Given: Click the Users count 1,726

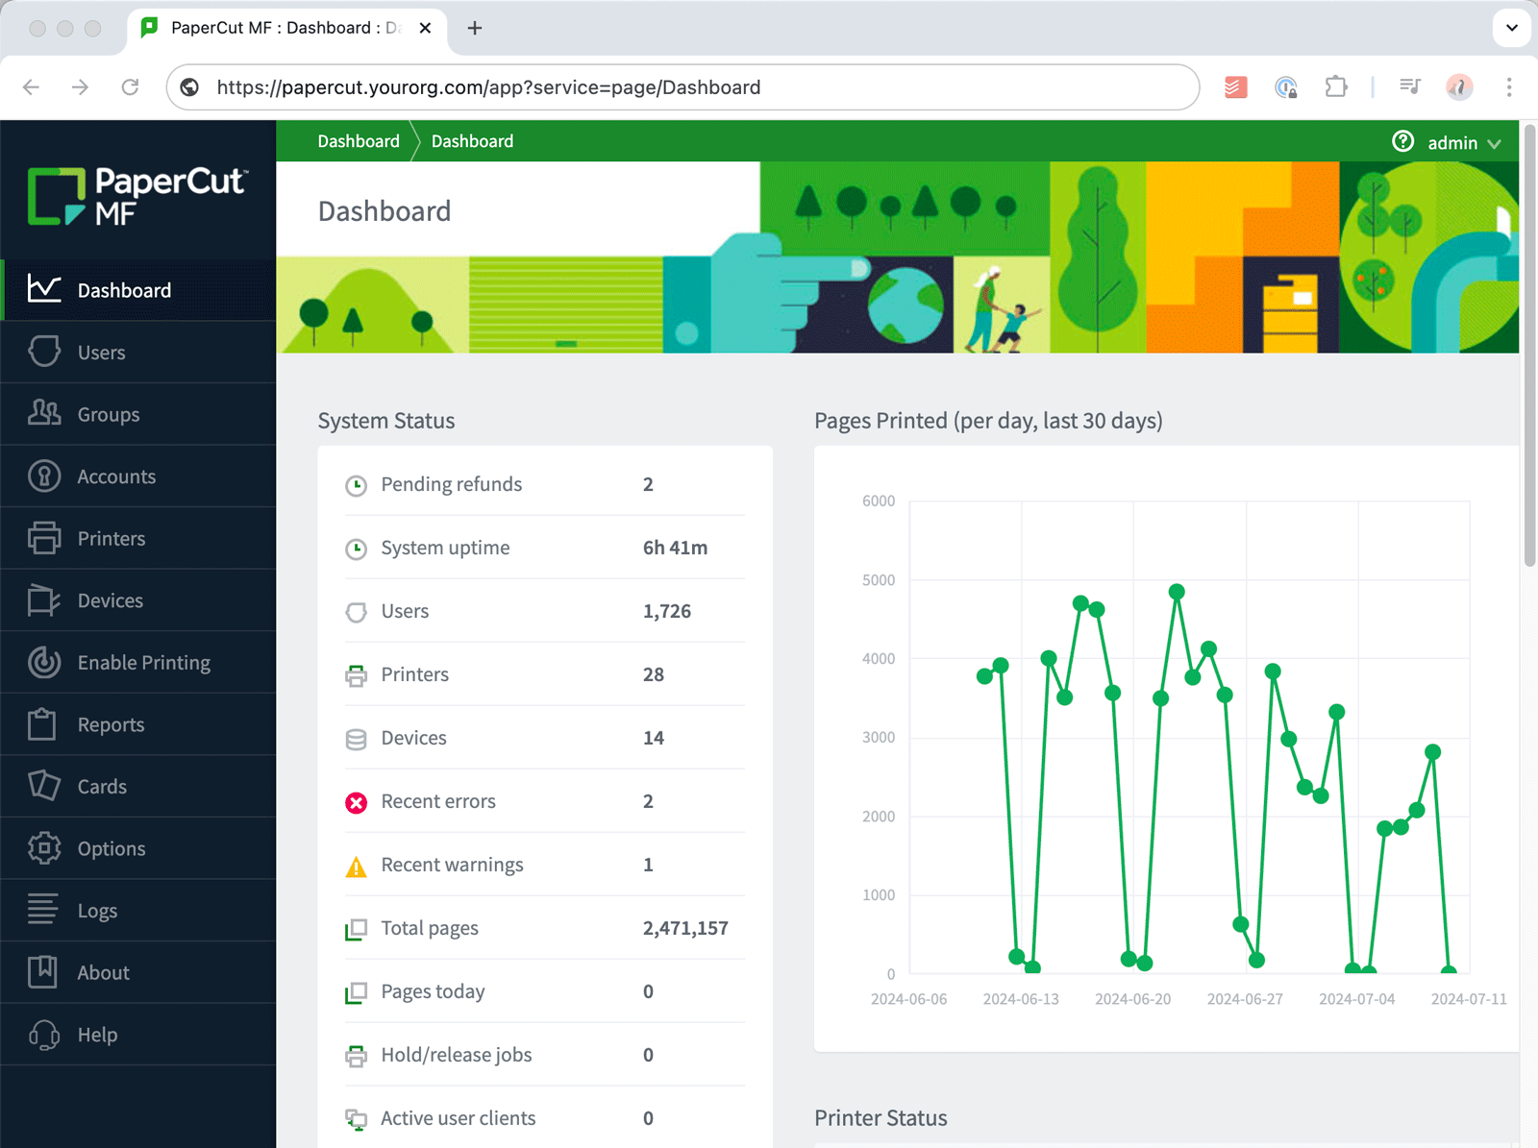Looking at the screenshot, I should click(x=667, y=611).
